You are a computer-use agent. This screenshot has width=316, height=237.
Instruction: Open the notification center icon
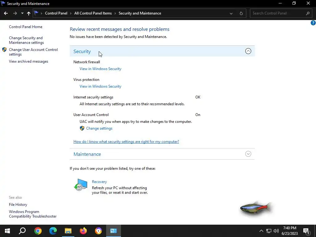(306, 231)
